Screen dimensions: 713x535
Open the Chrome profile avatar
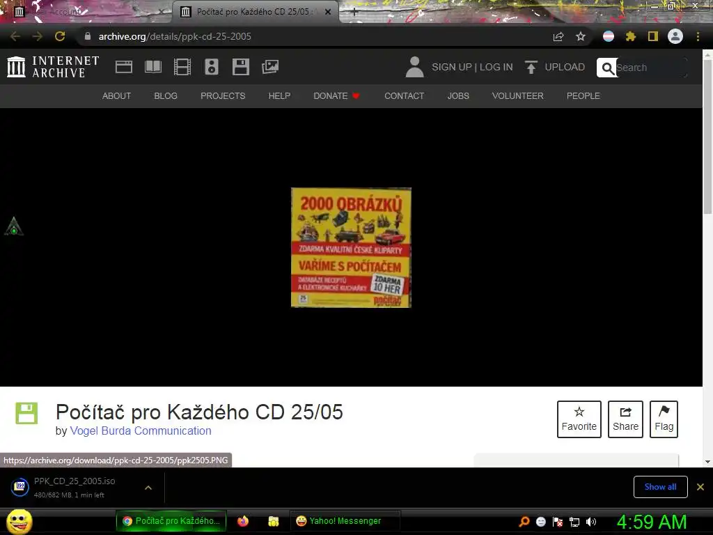pos(675,36)
